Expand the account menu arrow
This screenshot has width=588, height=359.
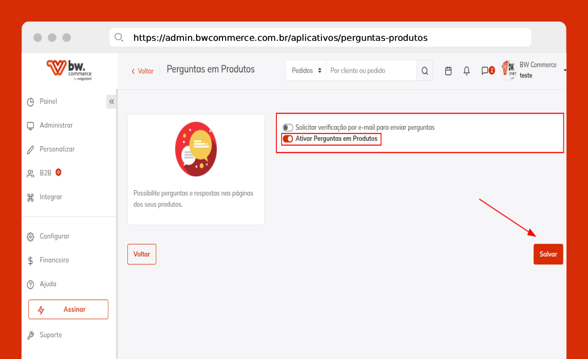[x=564, y=71]
